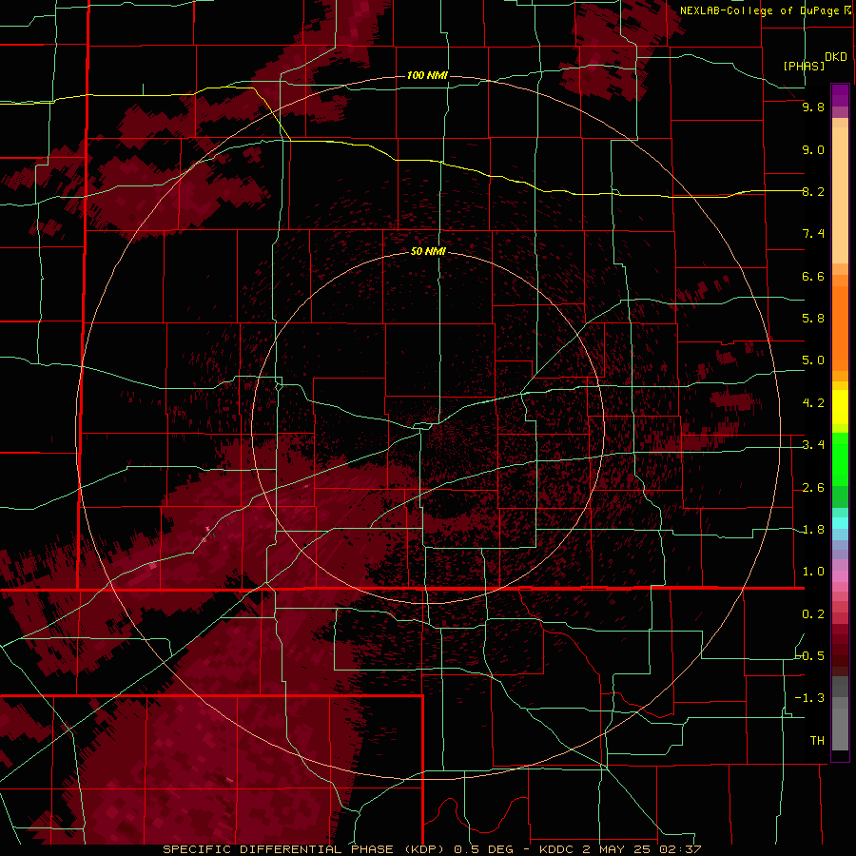Click the -0.5 value on the color scale
The width and height of the screenshot is (856, 856).
(810, 656)
